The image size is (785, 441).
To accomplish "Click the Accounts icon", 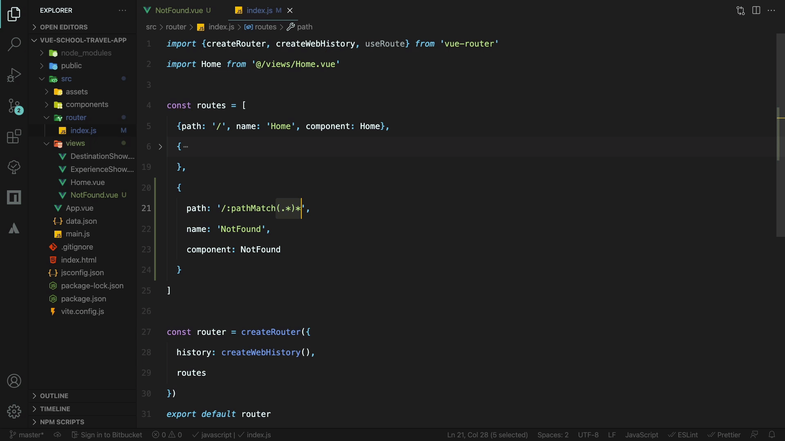I will 14,381.
